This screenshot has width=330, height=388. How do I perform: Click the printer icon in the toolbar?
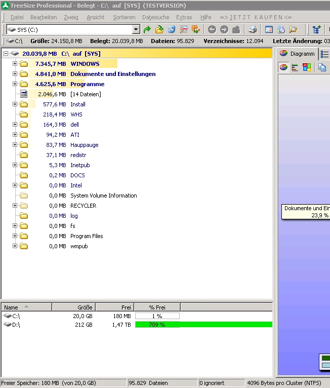tap(253, 30)
